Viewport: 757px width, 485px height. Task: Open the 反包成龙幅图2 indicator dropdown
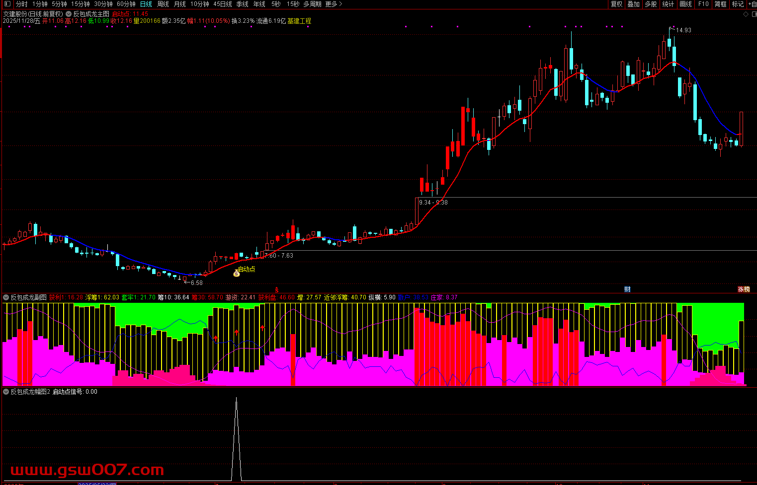6,392
